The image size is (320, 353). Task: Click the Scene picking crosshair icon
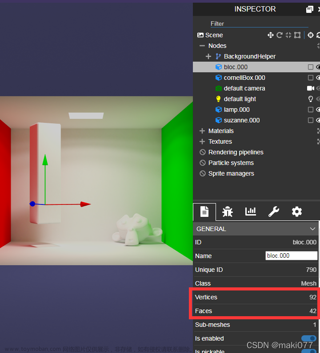click(311, 35)
